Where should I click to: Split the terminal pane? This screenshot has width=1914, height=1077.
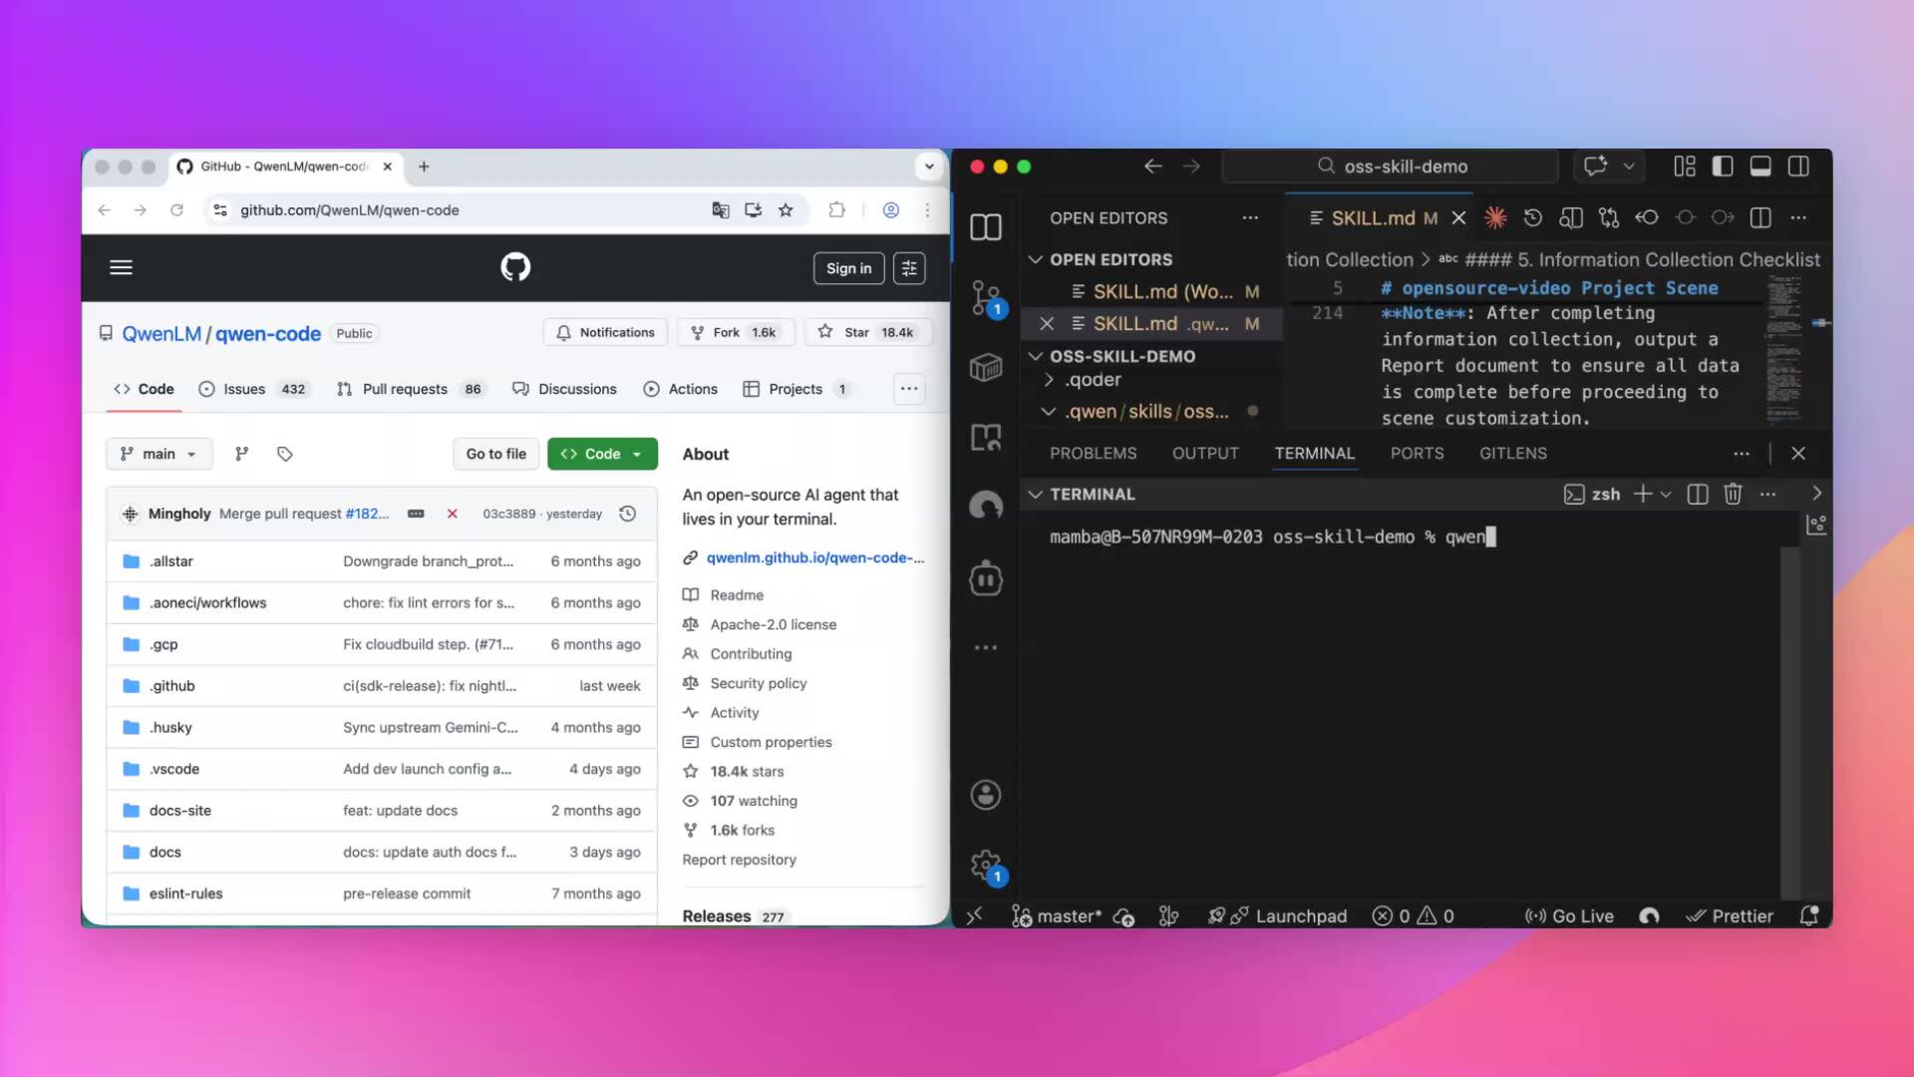pyautogui.click(x=1698, y=494)
